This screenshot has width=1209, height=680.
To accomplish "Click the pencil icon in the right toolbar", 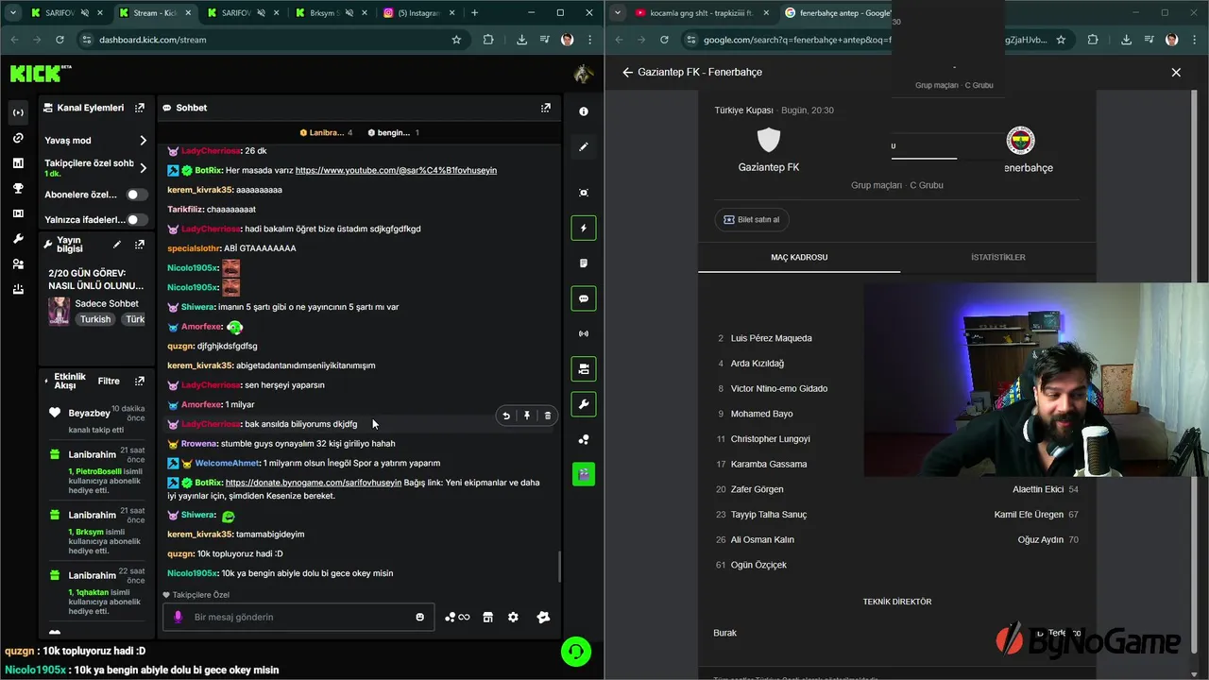I will point(584,146).
